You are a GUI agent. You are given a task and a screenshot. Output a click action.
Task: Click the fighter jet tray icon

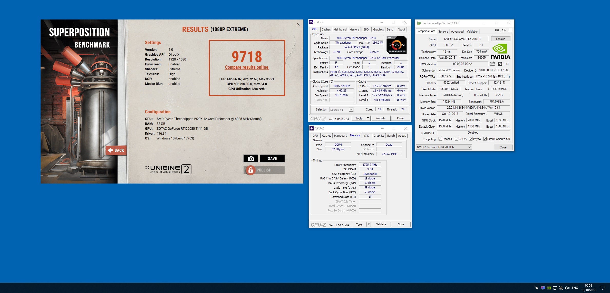536,288
